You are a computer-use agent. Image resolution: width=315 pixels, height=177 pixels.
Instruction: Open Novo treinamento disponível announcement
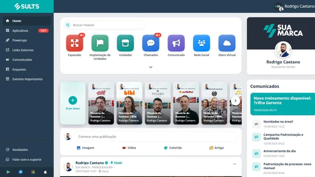(283, 104)
